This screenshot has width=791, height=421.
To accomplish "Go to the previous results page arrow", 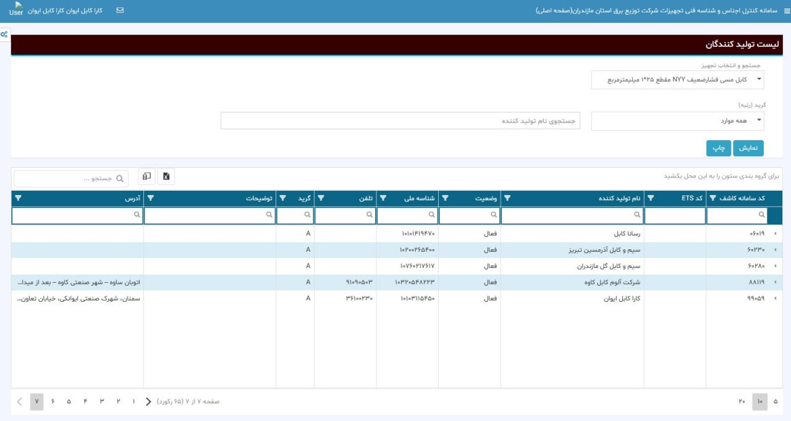I will (x=148, y=401).
